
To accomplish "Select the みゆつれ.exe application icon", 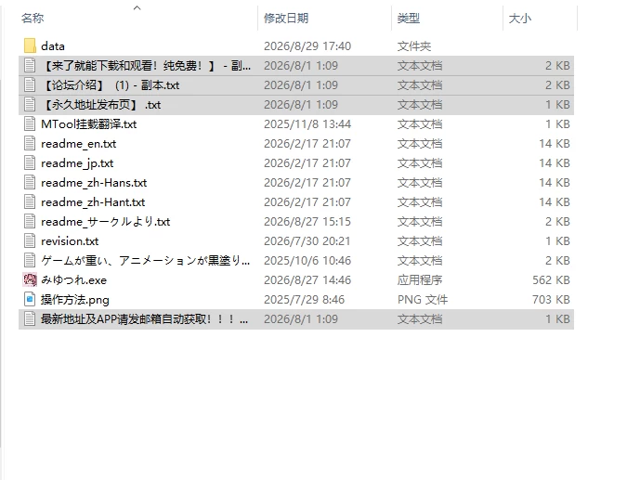I will pos(30,280).
